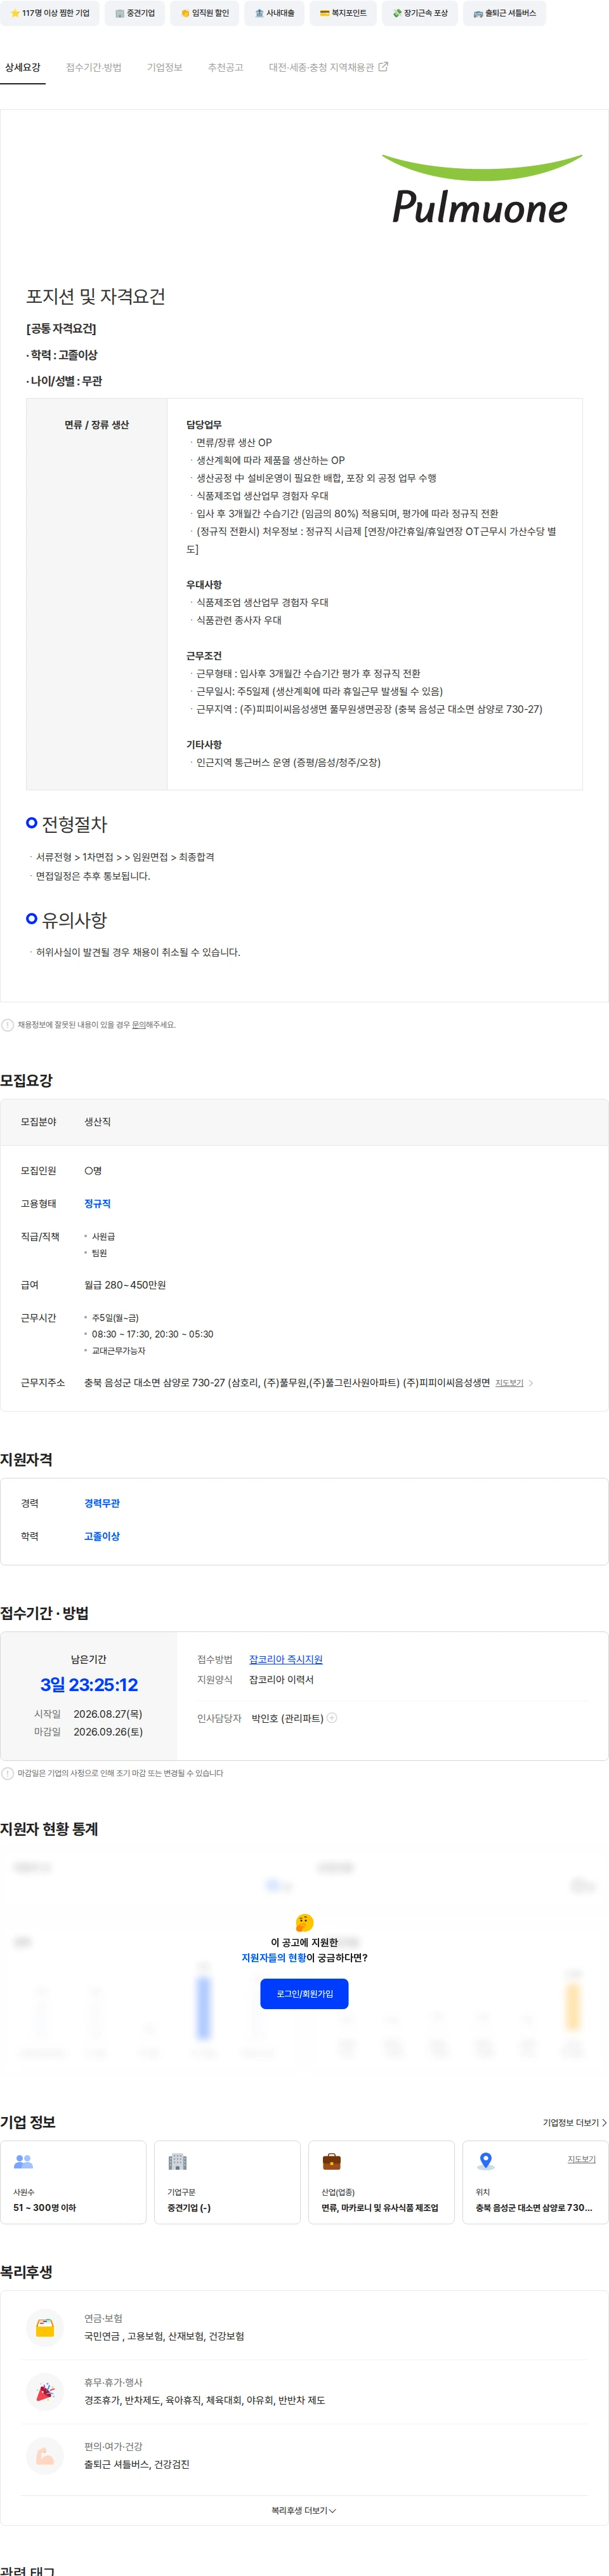609x2576 pixels.
Task: Click info icon beside 채용정보에 잘못된 내용 notice
Action: (x=8, y=1025)
